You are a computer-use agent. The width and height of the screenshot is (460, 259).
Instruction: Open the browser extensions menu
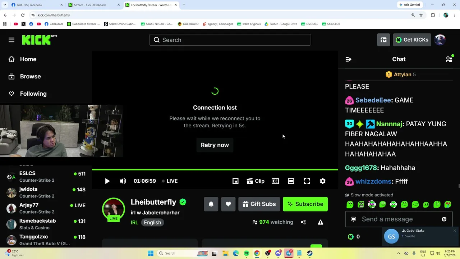coord(433,15)
